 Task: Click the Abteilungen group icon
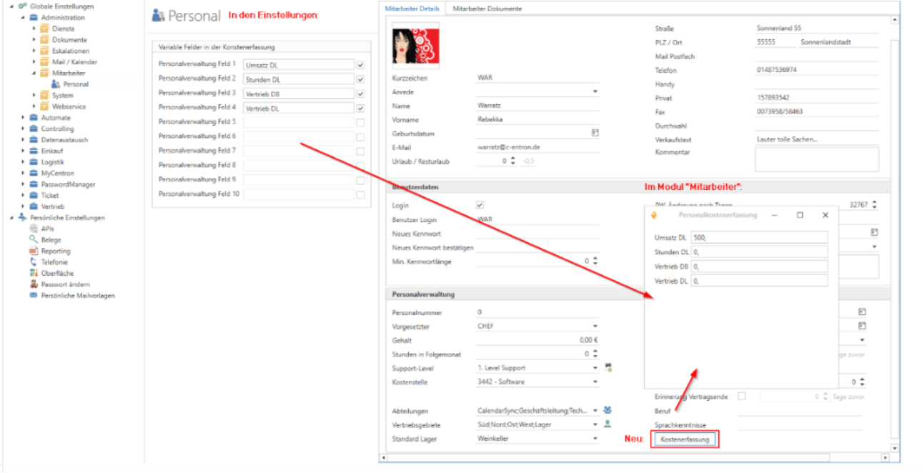pos(608,410)
